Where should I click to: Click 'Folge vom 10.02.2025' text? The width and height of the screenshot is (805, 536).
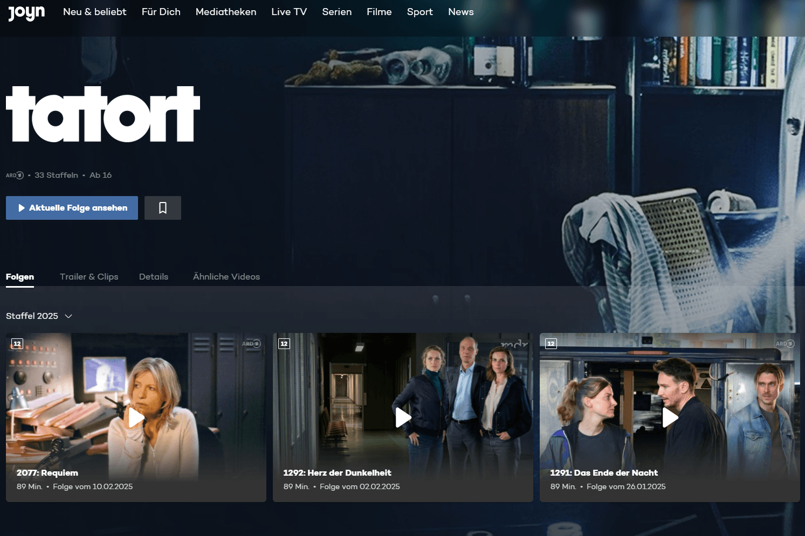click(x=93, y=486)
